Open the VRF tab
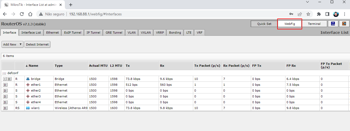This screenshot has height=131, width=350. [200, 33]
